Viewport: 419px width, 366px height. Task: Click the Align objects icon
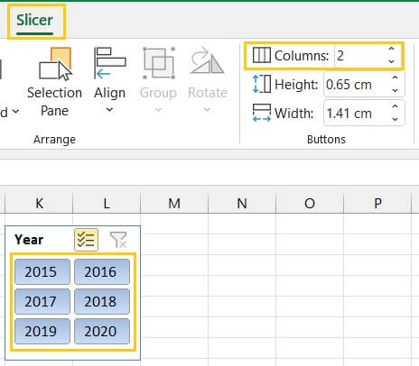point(110,63)
